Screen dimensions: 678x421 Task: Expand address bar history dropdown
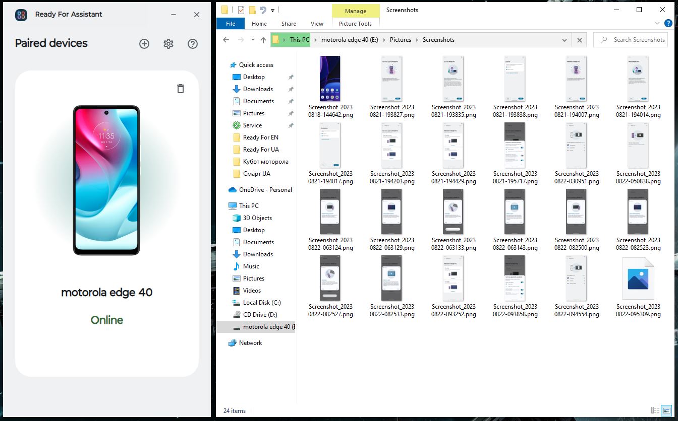coord(564,40)
